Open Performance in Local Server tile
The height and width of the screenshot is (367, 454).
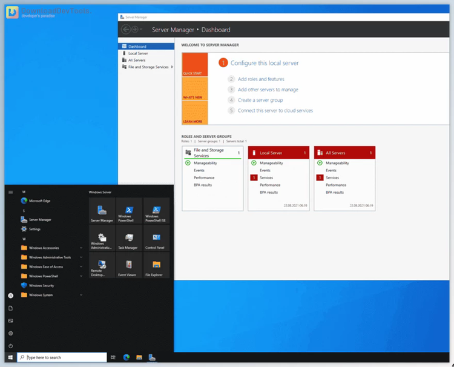point(270,185)
